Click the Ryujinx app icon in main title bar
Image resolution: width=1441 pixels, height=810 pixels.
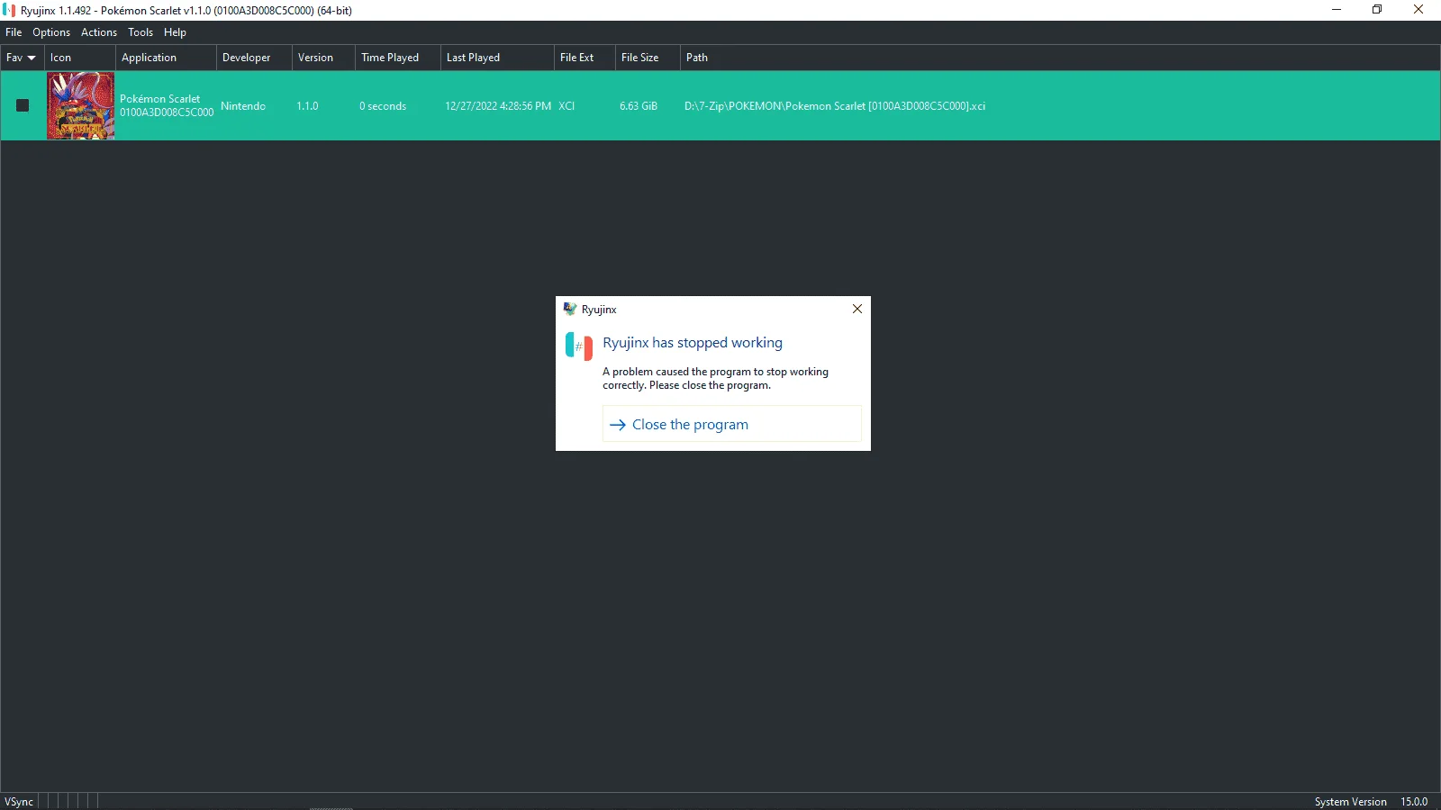(x=9, y=10)
